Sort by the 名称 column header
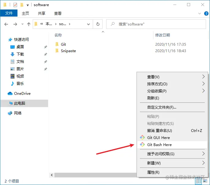Screen dimensions: 210x185 click(x=58, y=35)
